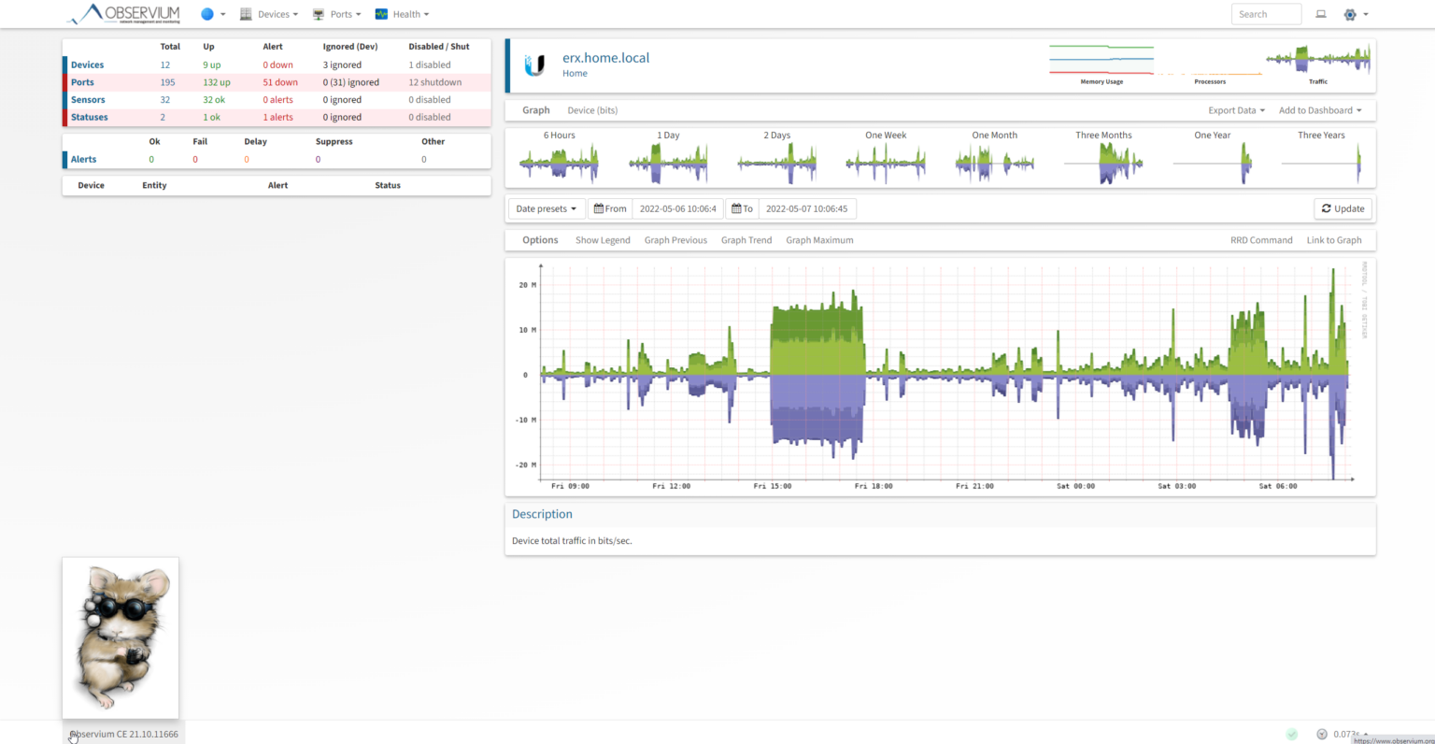Click the Devices building icon in navbar
Screen dimensions: 1435x744
[244, 13]
